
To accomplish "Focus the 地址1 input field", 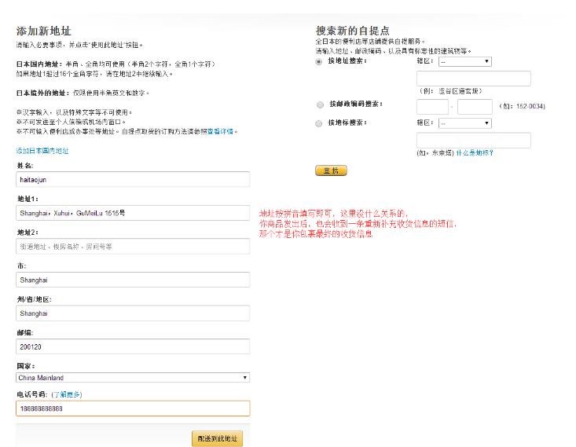I will 133,213.
